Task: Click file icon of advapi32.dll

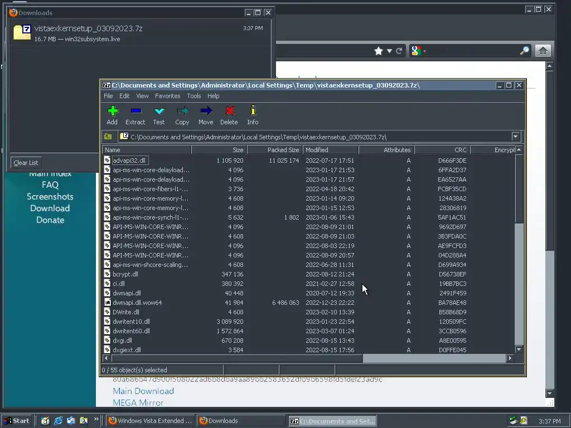Action: click(x=107, y=160)
